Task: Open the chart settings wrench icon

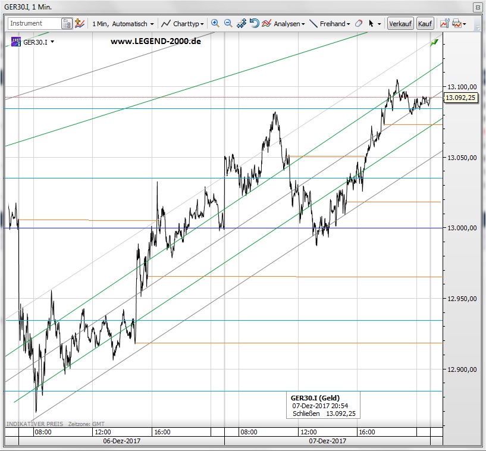Action: pyautogui.click(x=445, y=24)
